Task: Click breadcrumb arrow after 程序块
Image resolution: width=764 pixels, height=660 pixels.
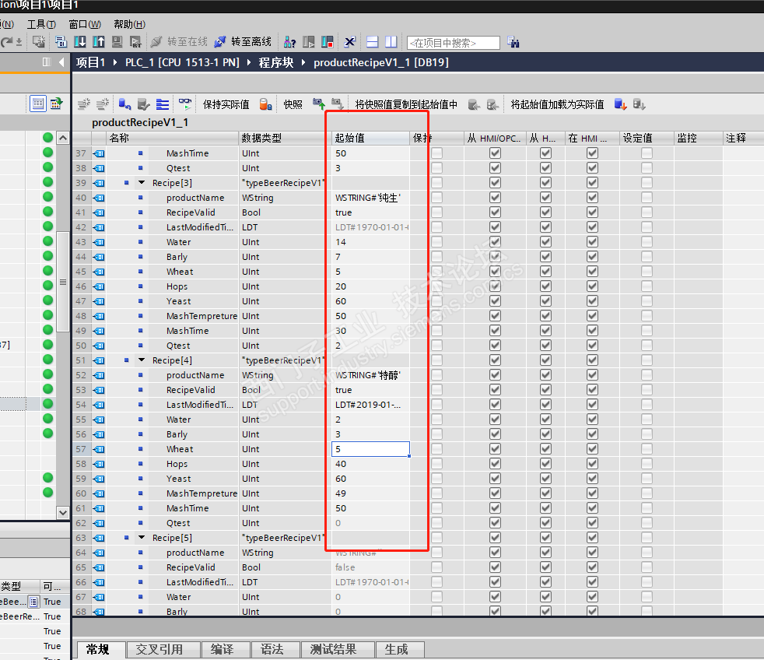Action: [303, 62]
